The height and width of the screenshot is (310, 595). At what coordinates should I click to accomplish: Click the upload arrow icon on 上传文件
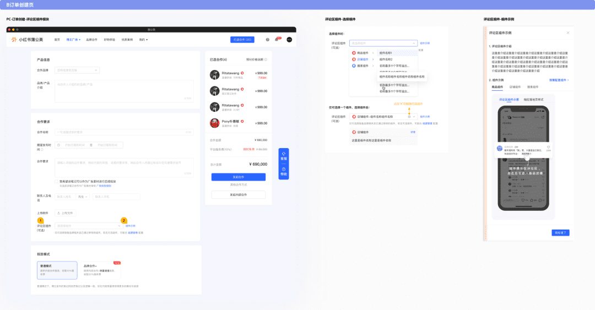(58, 213)
